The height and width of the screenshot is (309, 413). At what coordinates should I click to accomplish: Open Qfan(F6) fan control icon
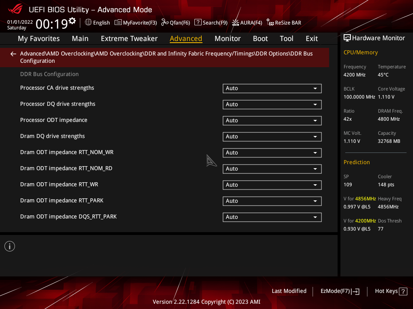click(x=165, y=23)
